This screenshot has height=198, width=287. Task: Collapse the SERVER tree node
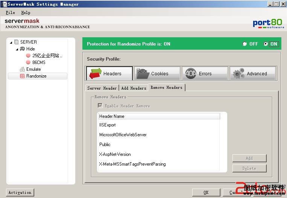pos(11,43)
